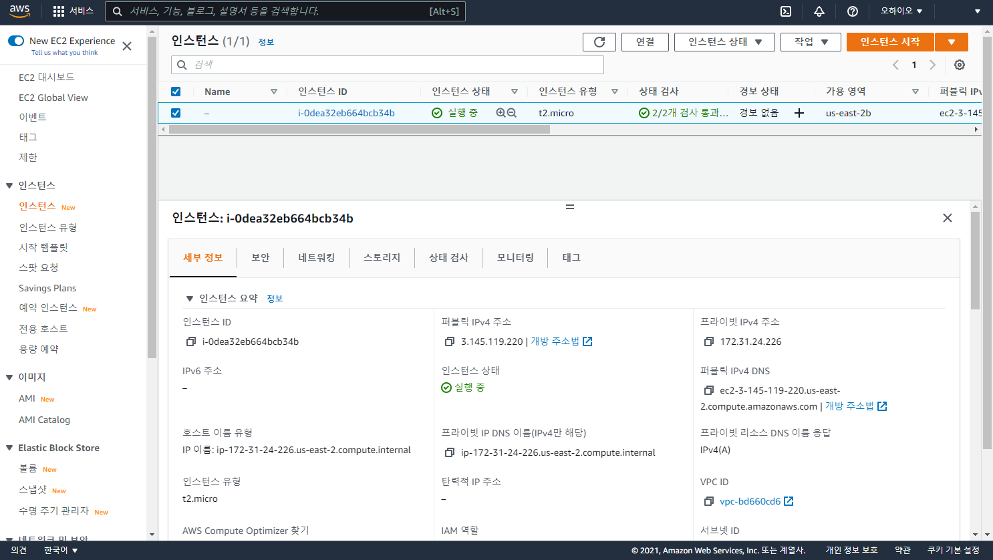The width and height of the screenshot is (993, 560).
Task: Go to the previous page arrow
Action: tap(895, 65)
